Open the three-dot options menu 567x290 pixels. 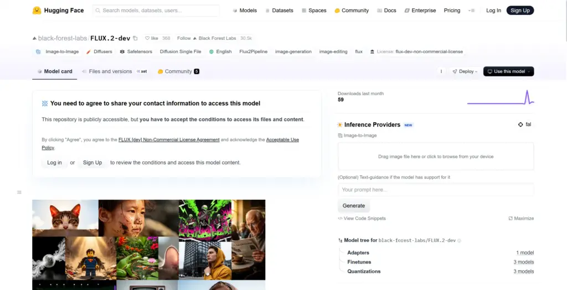tap(441, 71)
